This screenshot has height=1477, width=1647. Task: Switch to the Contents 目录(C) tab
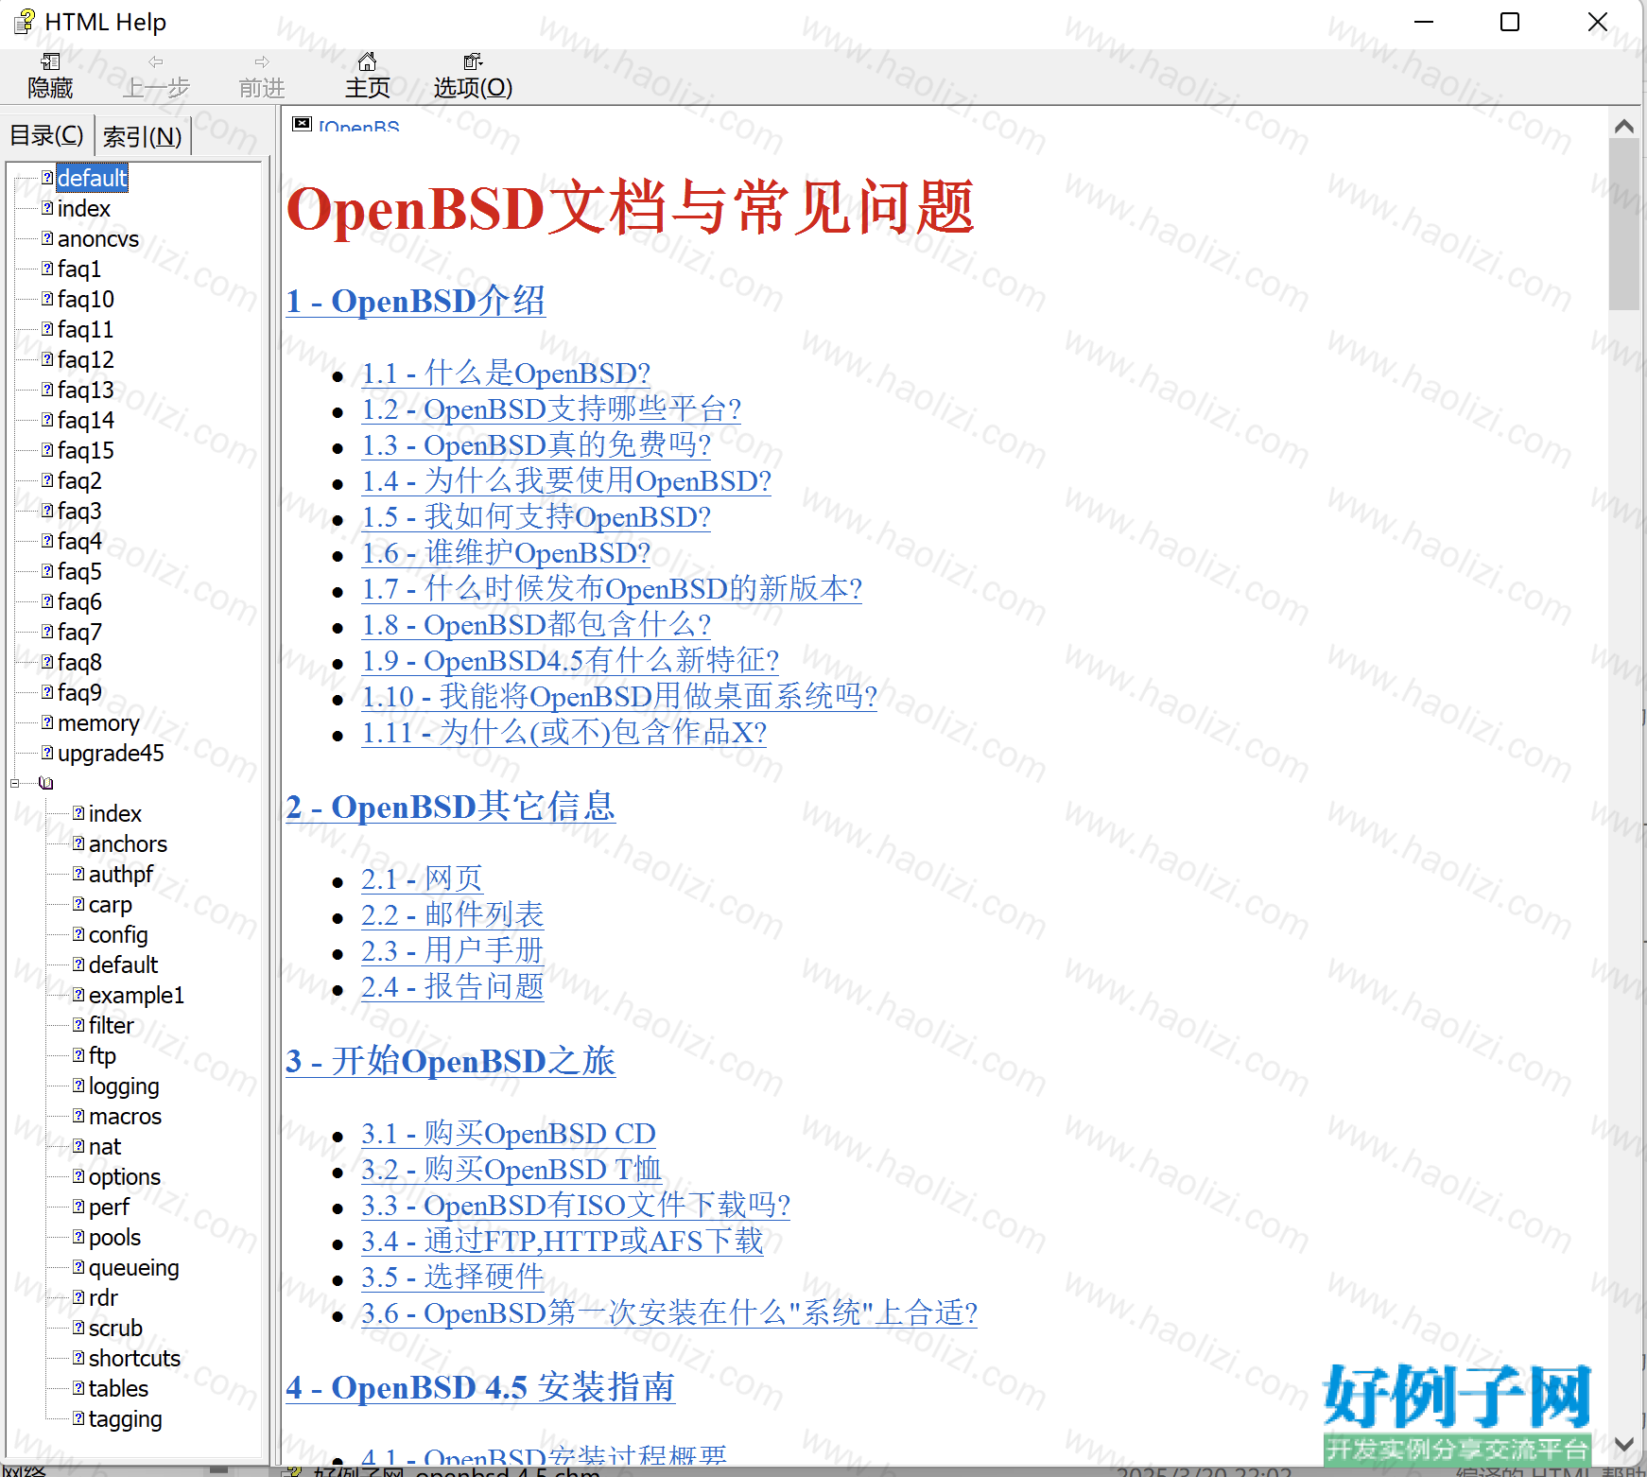click(x=46, y=135)
